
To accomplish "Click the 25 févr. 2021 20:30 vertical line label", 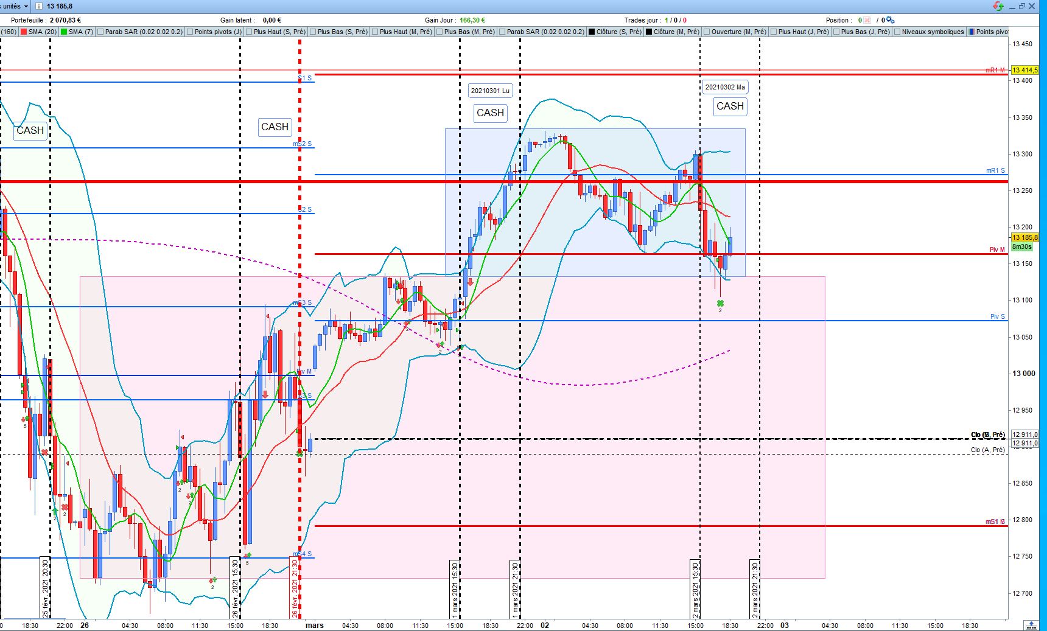I will click(45, 587).
